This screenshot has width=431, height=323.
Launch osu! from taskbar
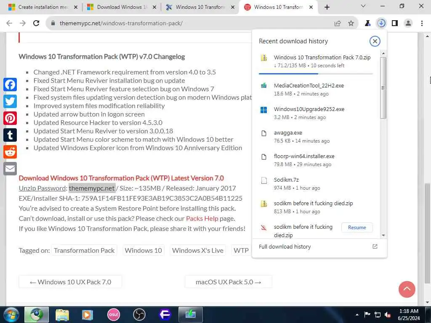(114, 315)
